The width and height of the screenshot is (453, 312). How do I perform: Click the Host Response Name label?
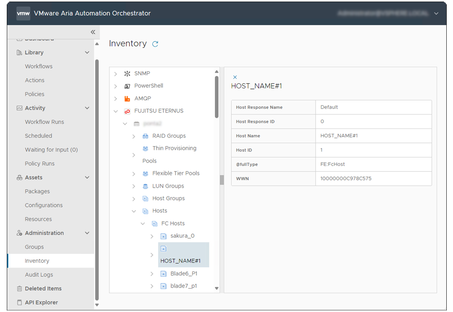tap(259, 107)
